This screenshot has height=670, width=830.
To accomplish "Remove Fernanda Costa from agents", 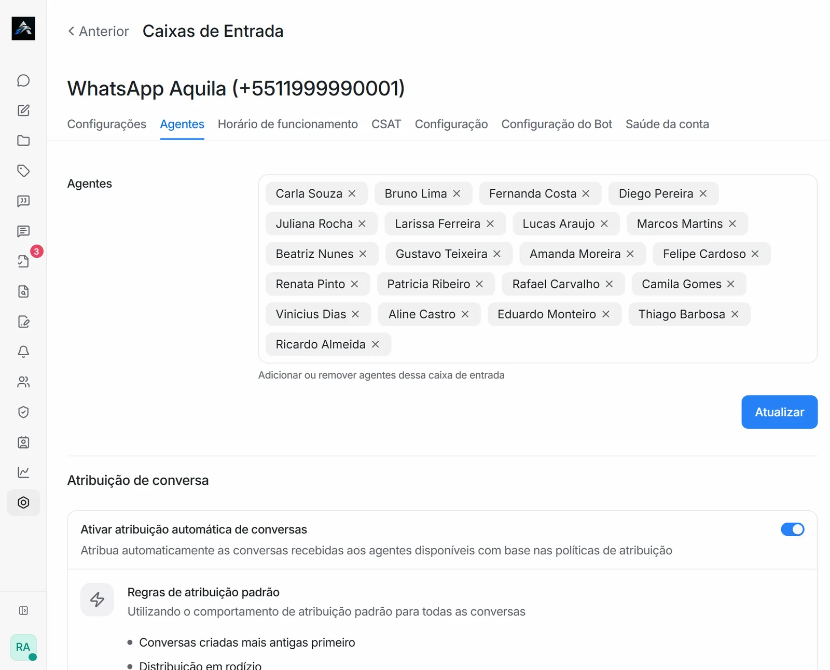I will tap(586, 193).
